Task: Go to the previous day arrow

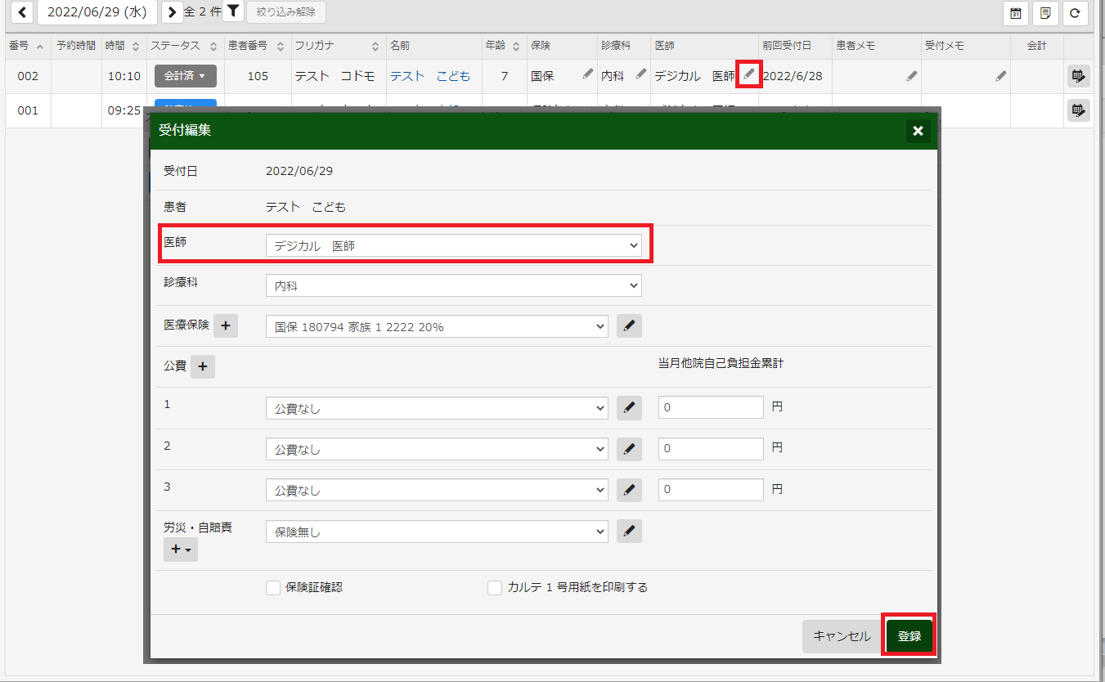Action: click(21, 12)
